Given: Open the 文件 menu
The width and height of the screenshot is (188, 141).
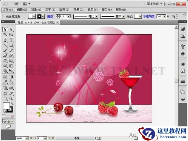Looking at the screenshot, I should coord(8,10).
